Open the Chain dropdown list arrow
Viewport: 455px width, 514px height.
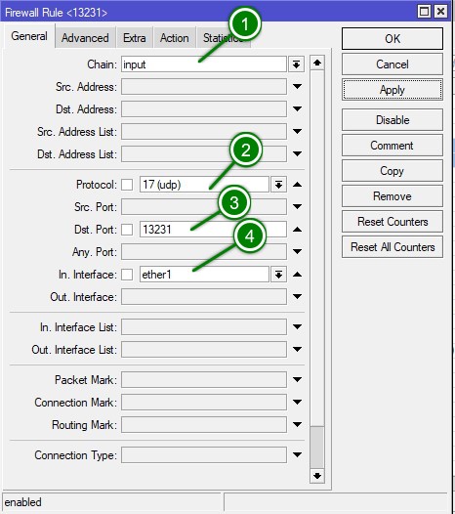296,64
